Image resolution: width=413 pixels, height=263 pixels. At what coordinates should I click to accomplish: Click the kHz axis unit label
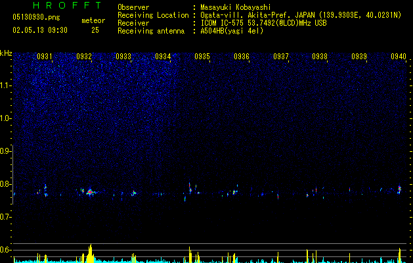6,53
